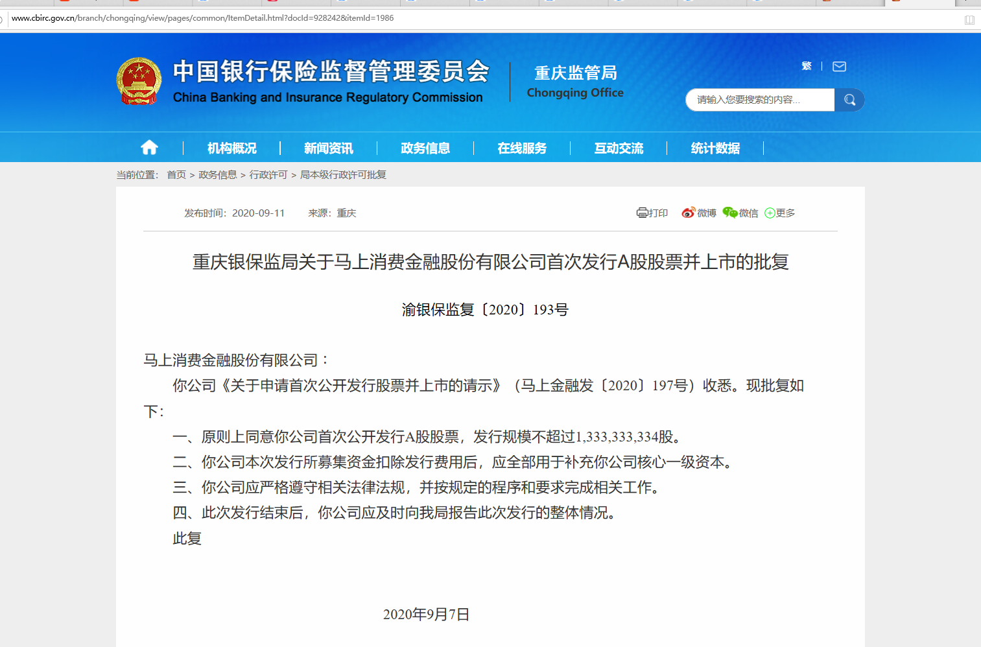Click item 一 about A股 issuance scale

(x=429, y=437)
